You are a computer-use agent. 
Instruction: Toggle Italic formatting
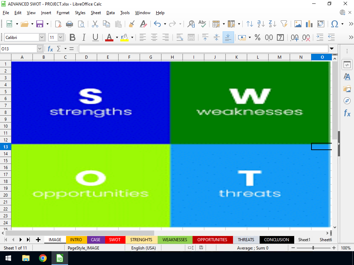[x=84, y=37]
